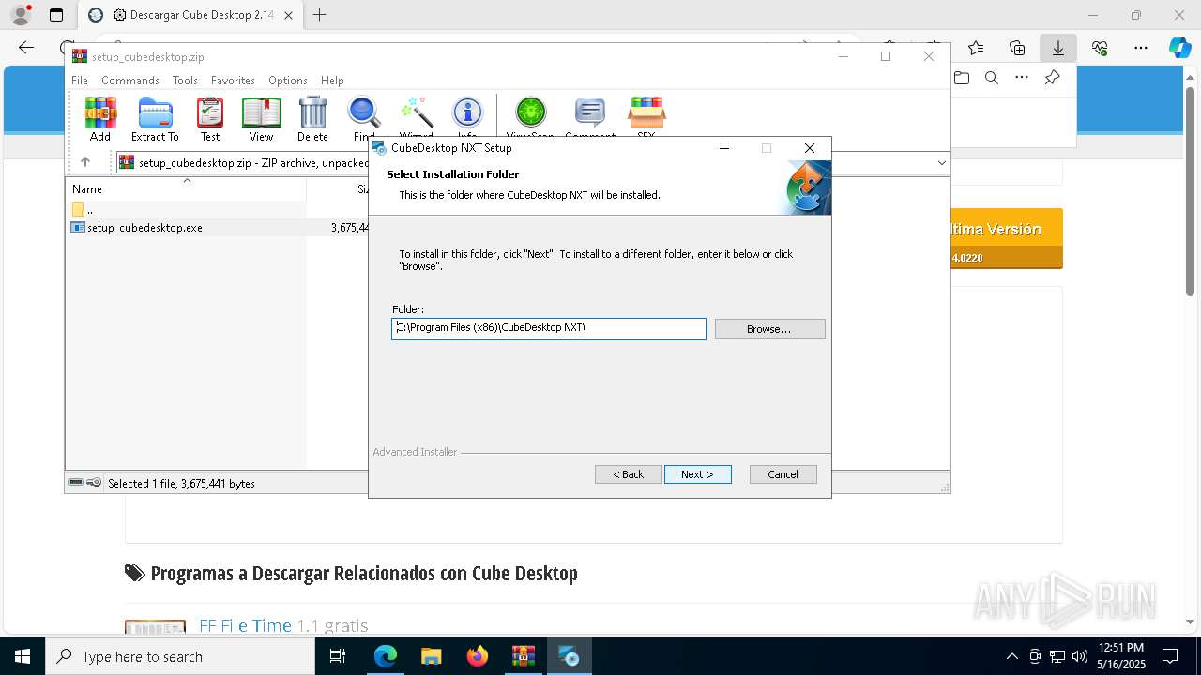The image size is (1201, 675).
Task: Open the Edge profile avatar
Action: [x=20, y=15]
